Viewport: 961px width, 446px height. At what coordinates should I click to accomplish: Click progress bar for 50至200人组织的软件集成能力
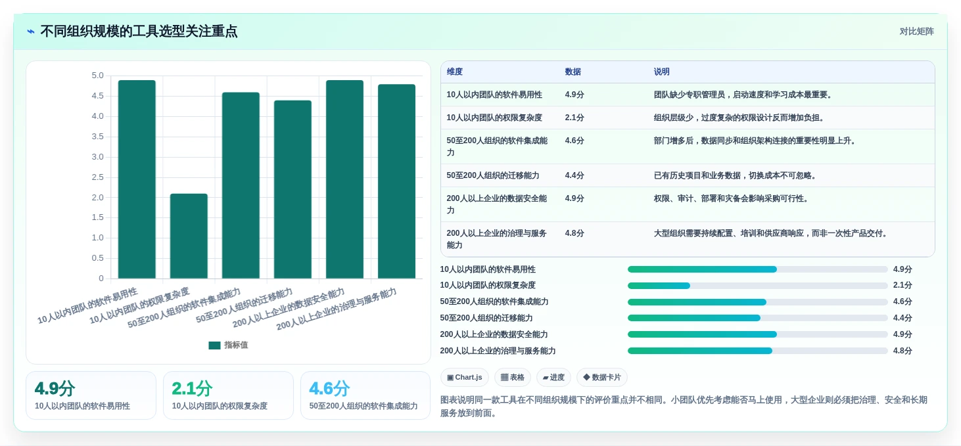point(757,302)
